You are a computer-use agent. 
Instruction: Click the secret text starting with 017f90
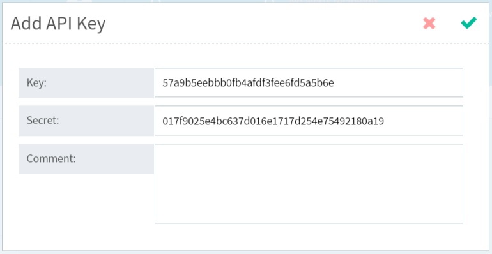pos(273,121)
